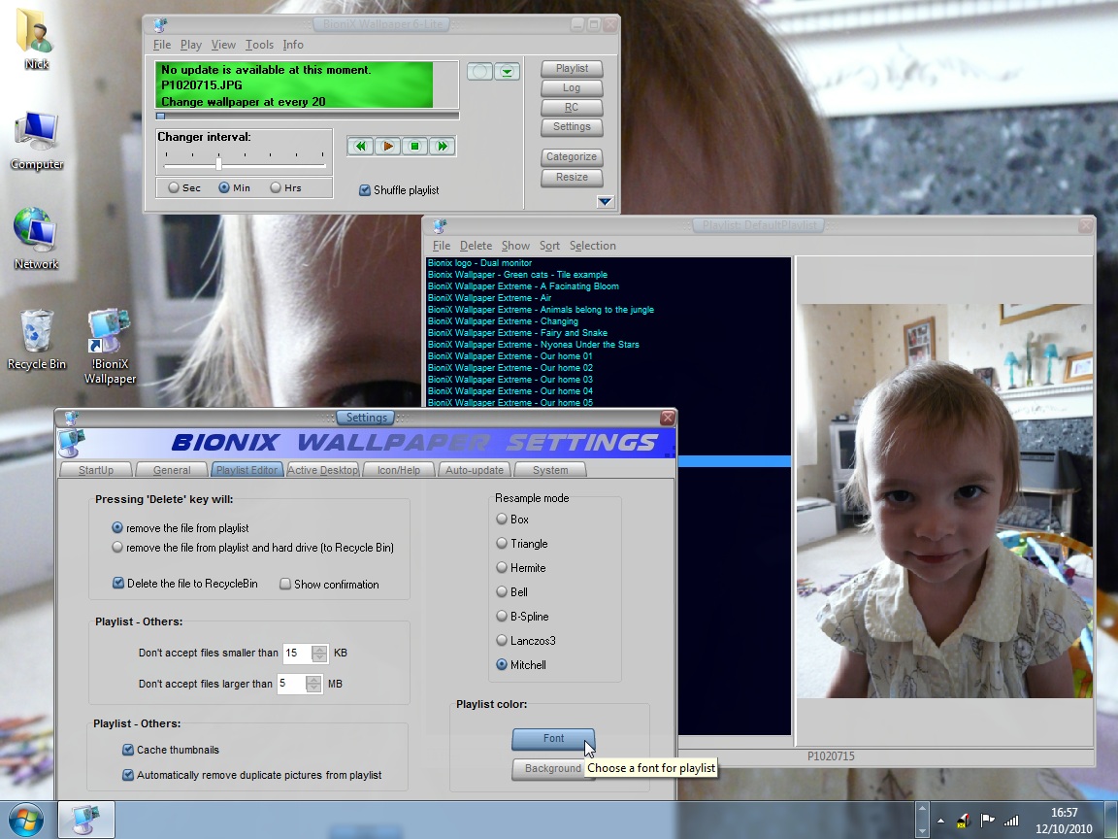The image size is (1118, 839).
Task: Click the green down-arrow button beside the display
Action: [x=508, y=72]
